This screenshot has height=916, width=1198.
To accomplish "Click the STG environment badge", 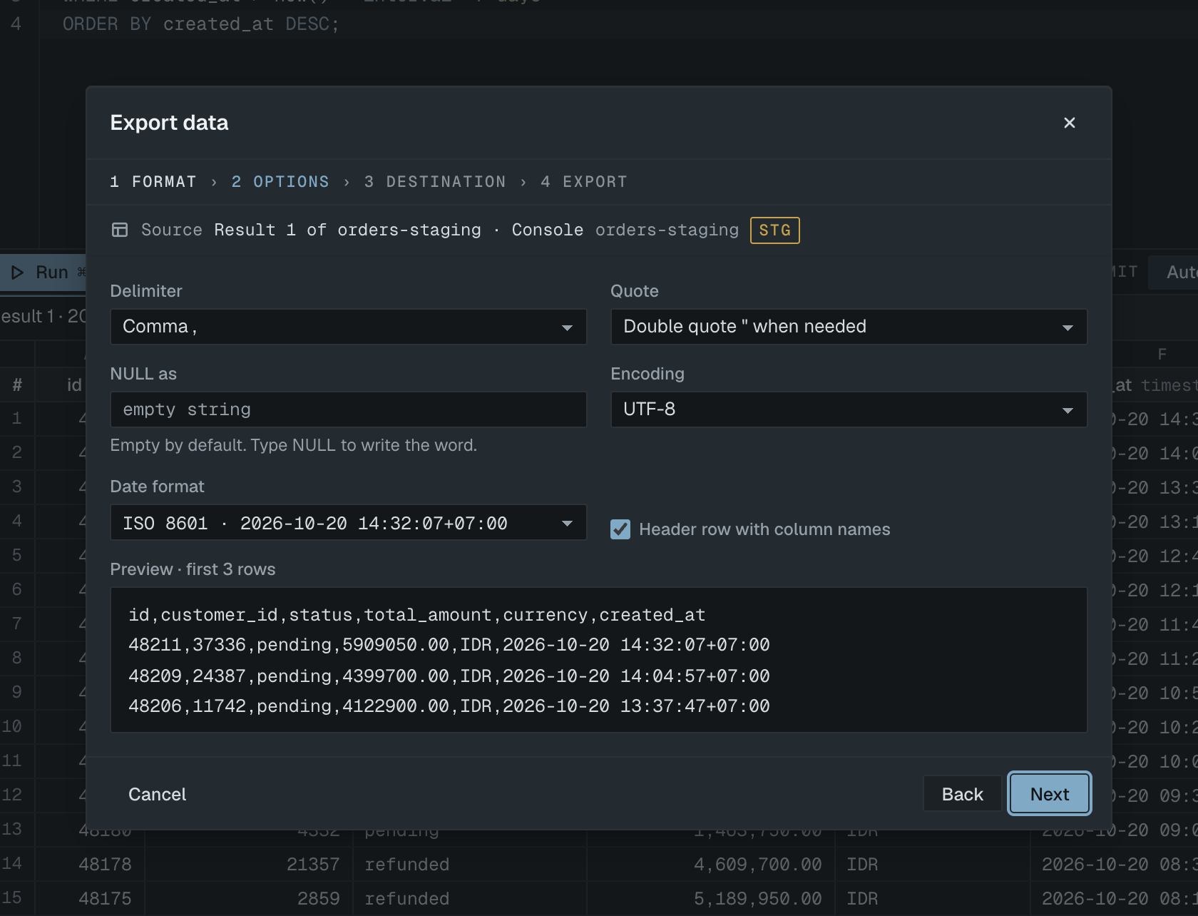I will 774,230.
